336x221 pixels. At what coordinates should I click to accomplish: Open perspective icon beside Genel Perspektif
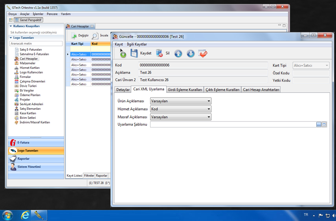tap(11, 20)
